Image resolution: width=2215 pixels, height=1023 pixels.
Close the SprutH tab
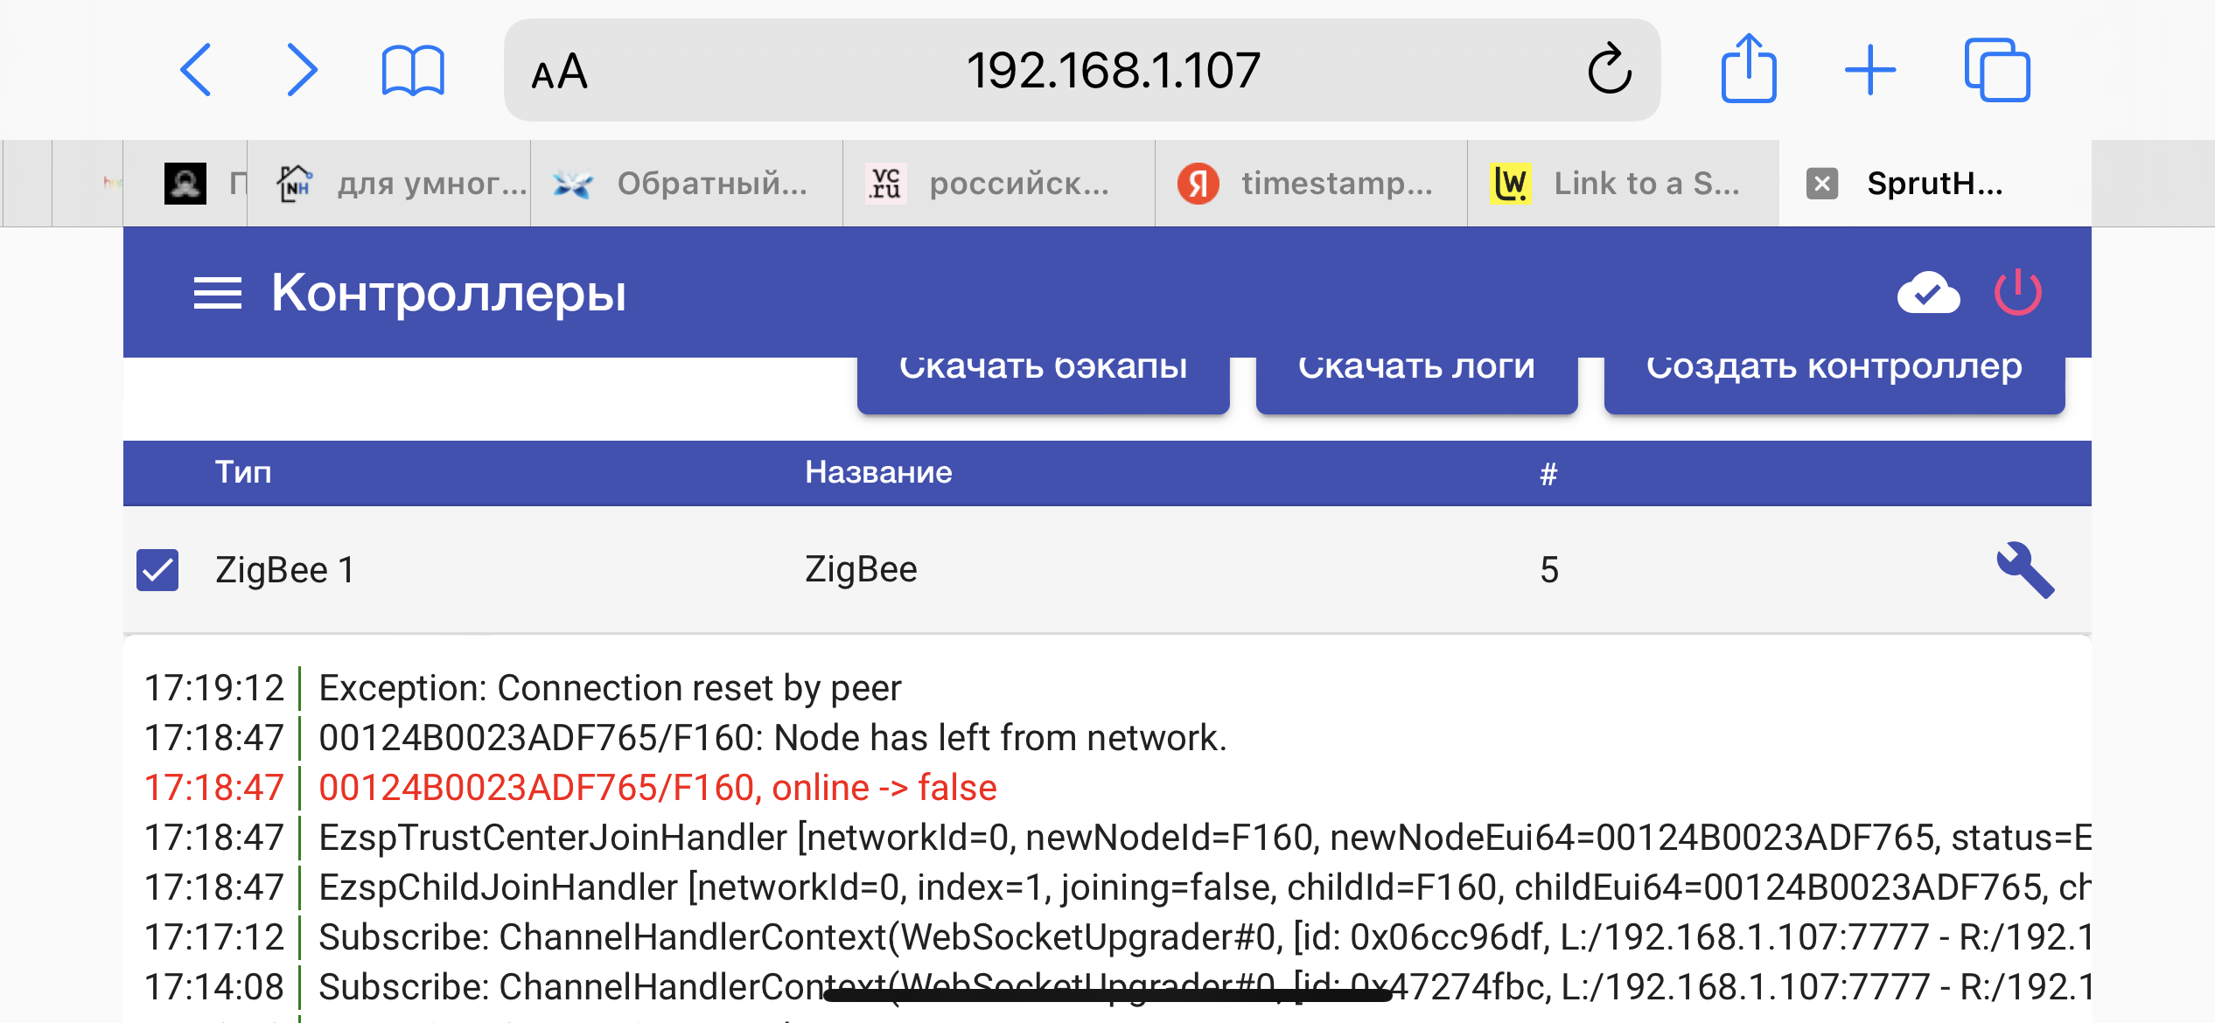click(1821, 183)
